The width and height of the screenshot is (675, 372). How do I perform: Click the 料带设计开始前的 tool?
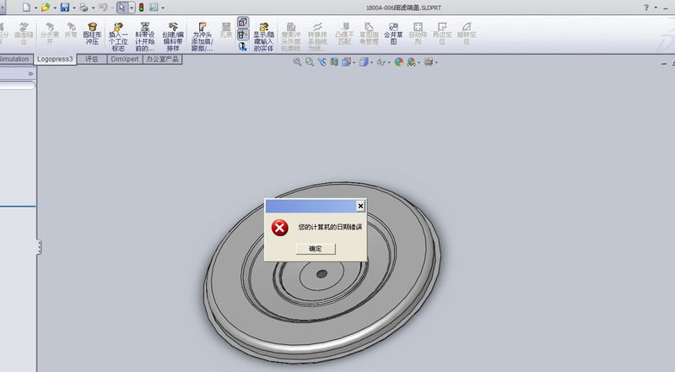[x=144, y=37]
